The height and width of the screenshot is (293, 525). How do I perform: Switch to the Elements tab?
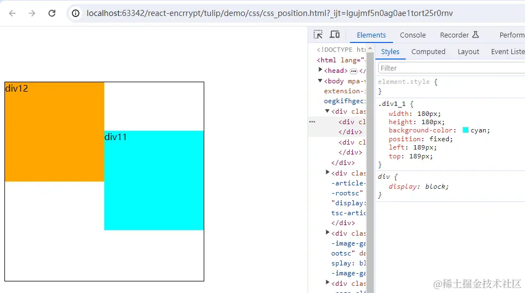(x=371, y=35)
